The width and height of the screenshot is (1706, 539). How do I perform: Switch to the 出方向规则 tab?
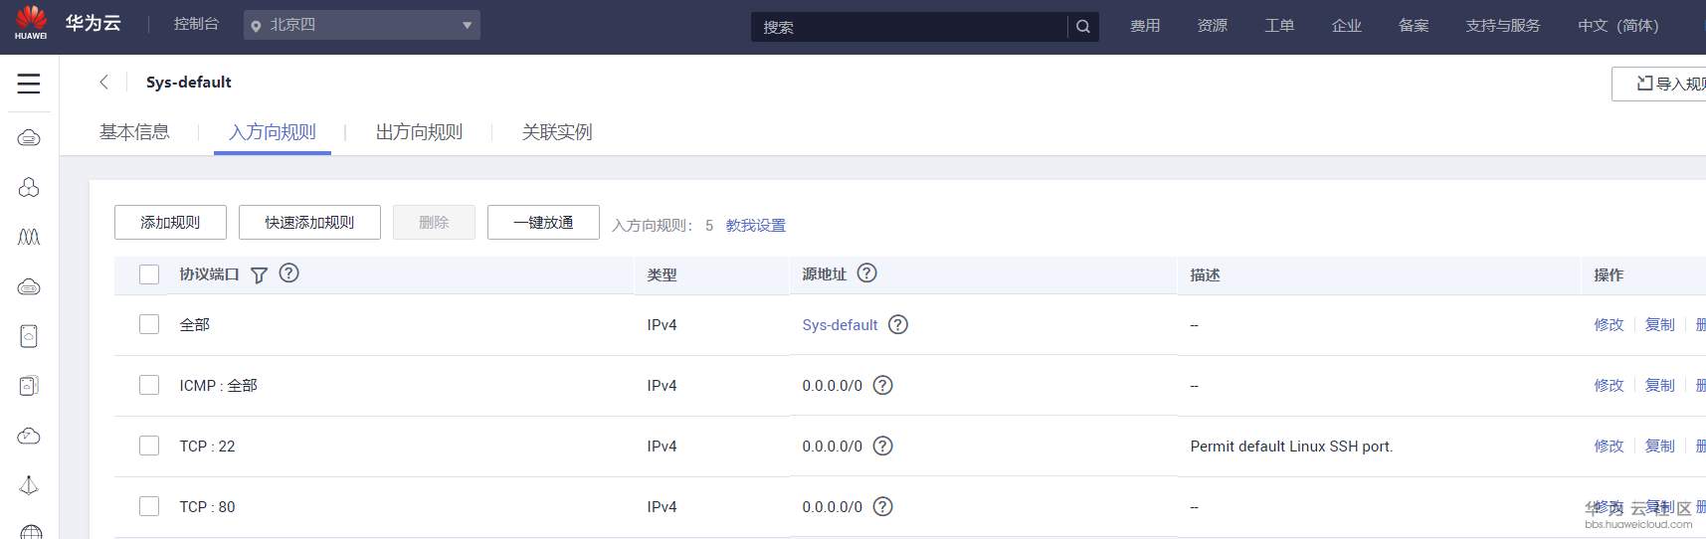pos(419,132)
